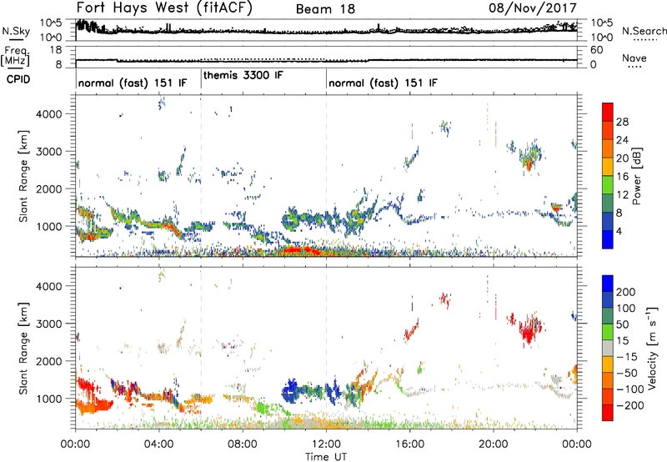Click the 'Power [dB]' colorbar label
This screenshot has width=667, height=462.
[x=636, y=176]
